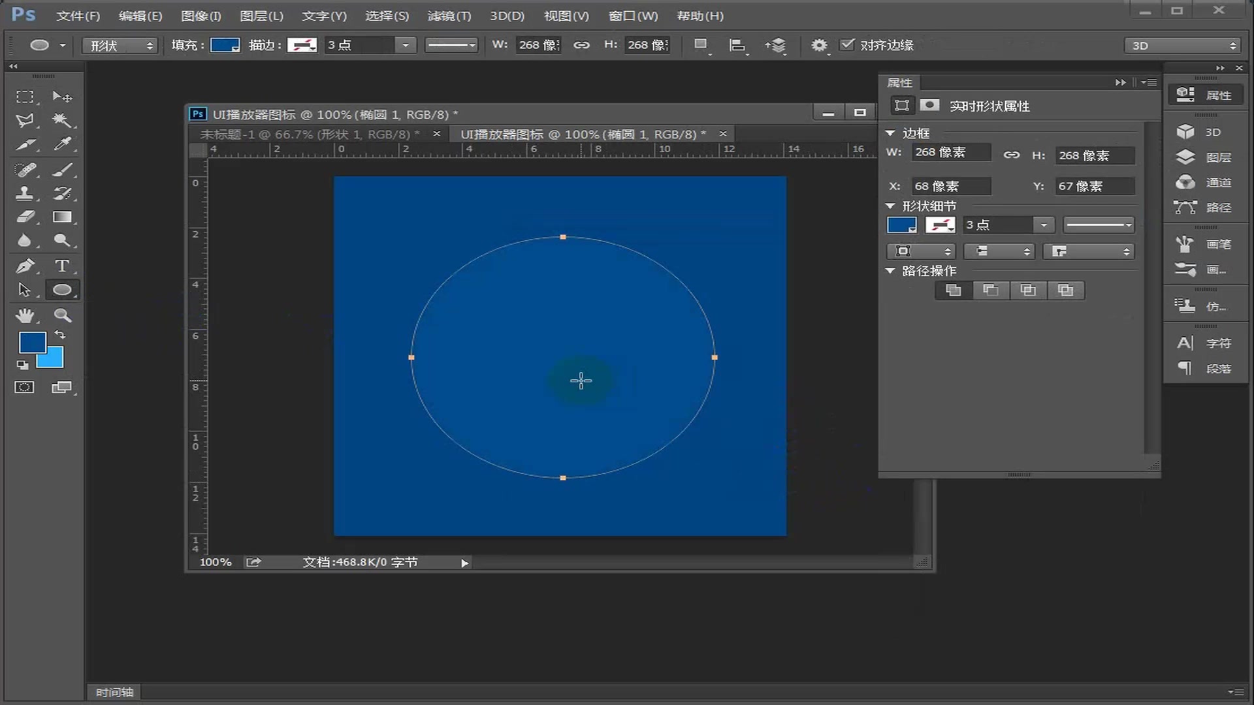Screen dimensions: 1254x705
Task: Select the Pen tool
Action: [x=25, y=266]
